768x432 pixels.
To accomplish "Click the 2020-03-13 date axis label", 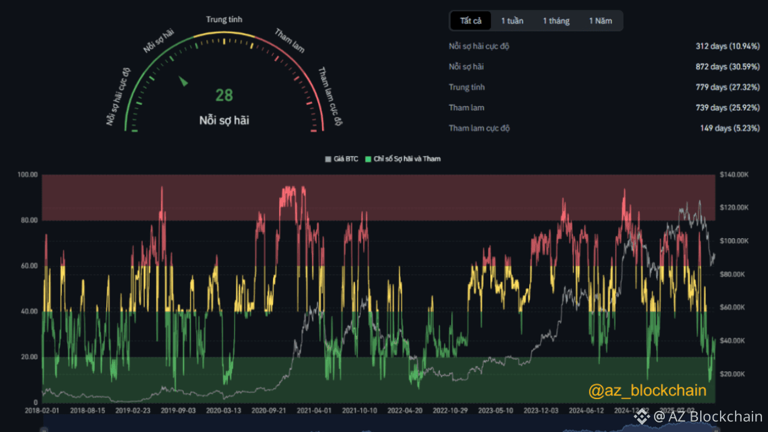I will coord(223,411).
